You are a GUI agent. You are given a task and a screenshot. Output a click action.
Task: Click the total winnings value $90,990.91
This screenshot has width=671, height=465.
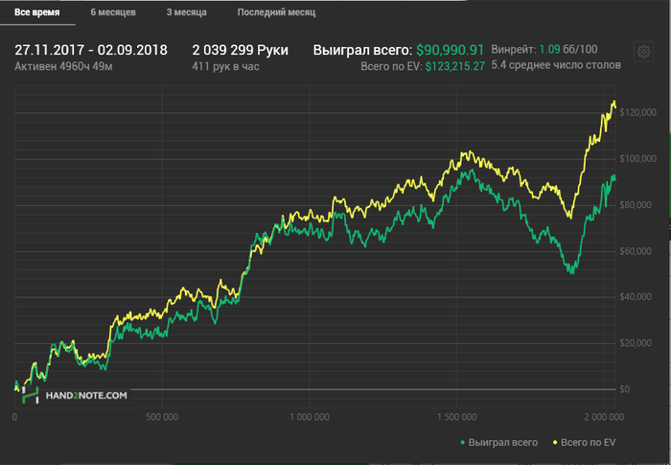coord(450,50)
